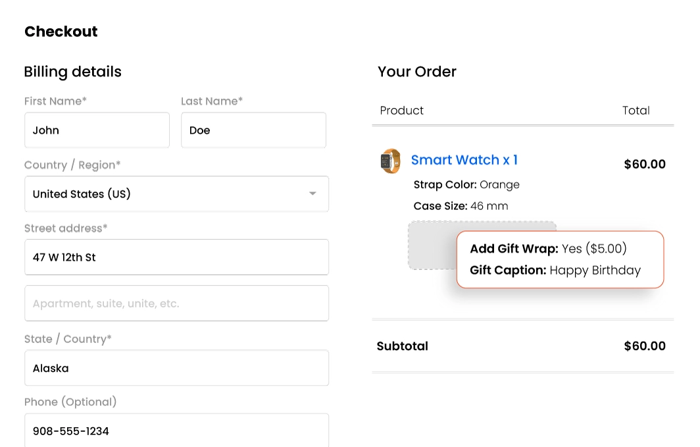Click the Total column header
This screenshot has height=447, width=700.
(636, 111)
